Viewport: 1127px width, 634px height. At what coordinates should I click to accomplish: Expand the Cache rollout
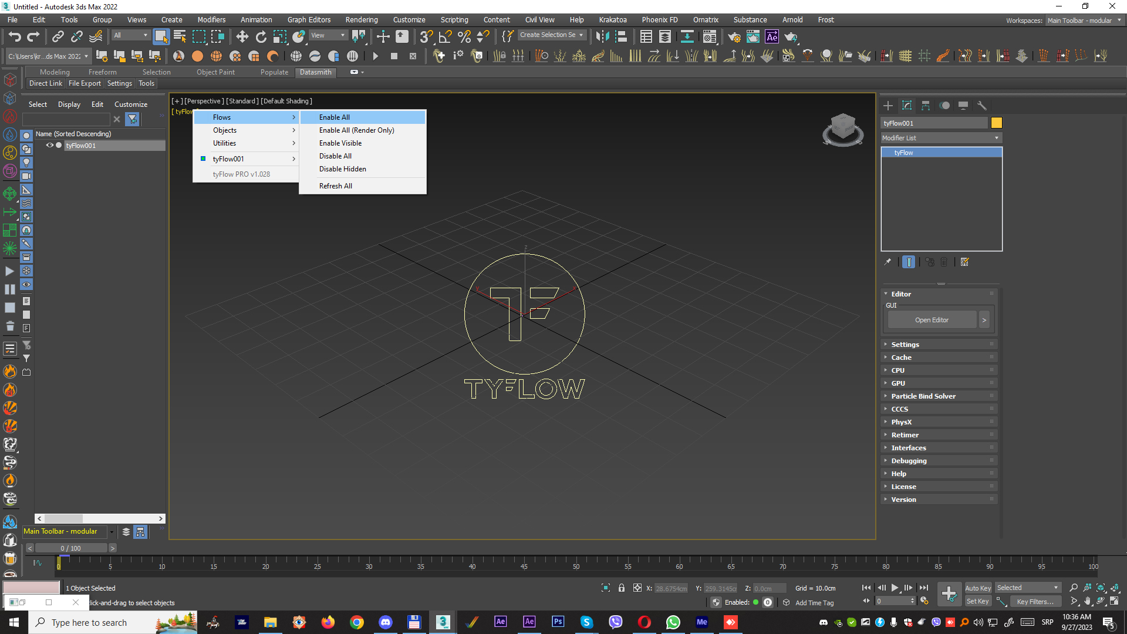coord(939,358)
